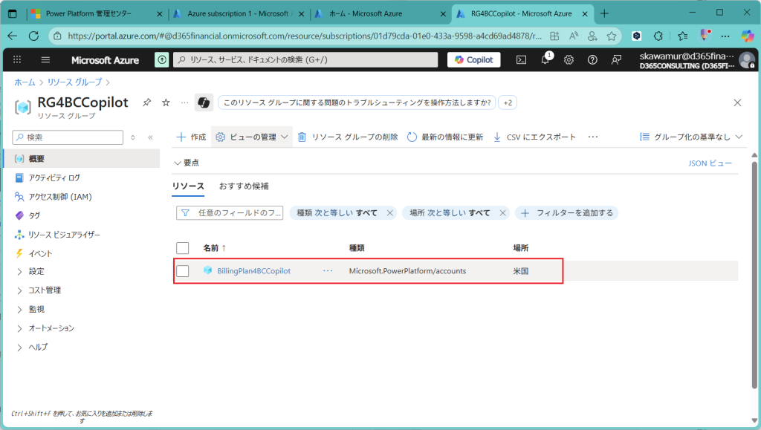Open the Edge Copilot sidebar icon
Viewport: 761px width, 430px height.
click(748, 36)
